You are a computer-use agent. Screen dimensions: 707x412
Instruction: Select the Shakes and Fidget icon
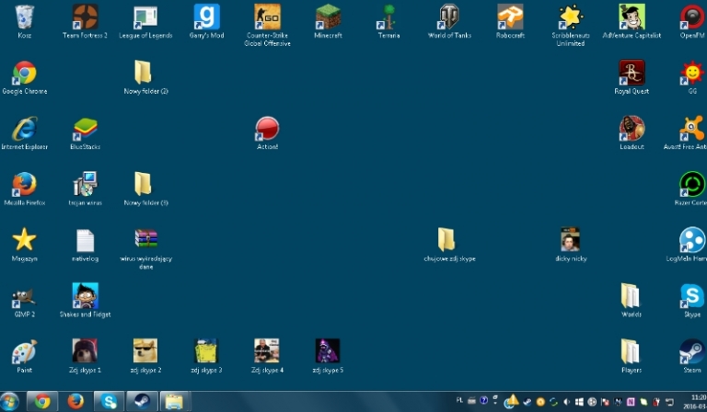point(86,296)
